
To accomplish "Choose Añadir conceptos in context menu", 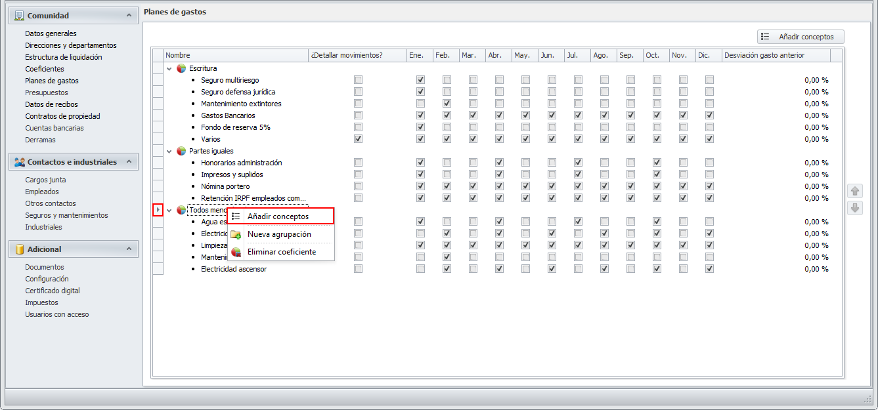I will point(281,216).
